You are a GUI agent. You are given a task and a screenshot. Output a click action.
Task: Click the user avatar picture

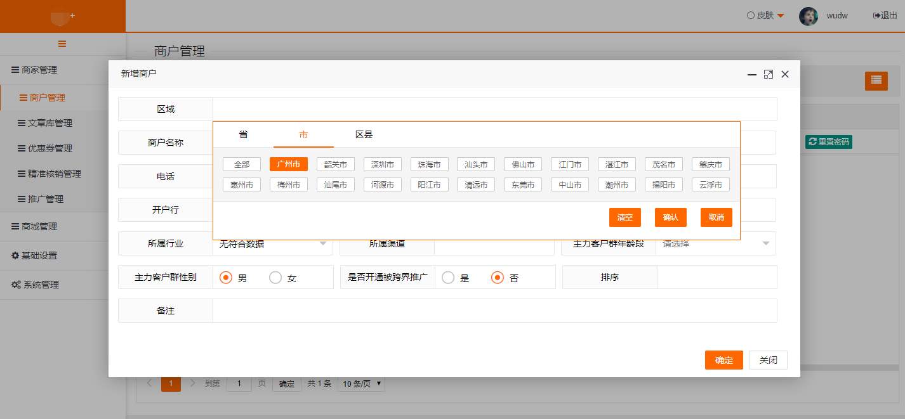pyautogui.click(x=808, y=16)
